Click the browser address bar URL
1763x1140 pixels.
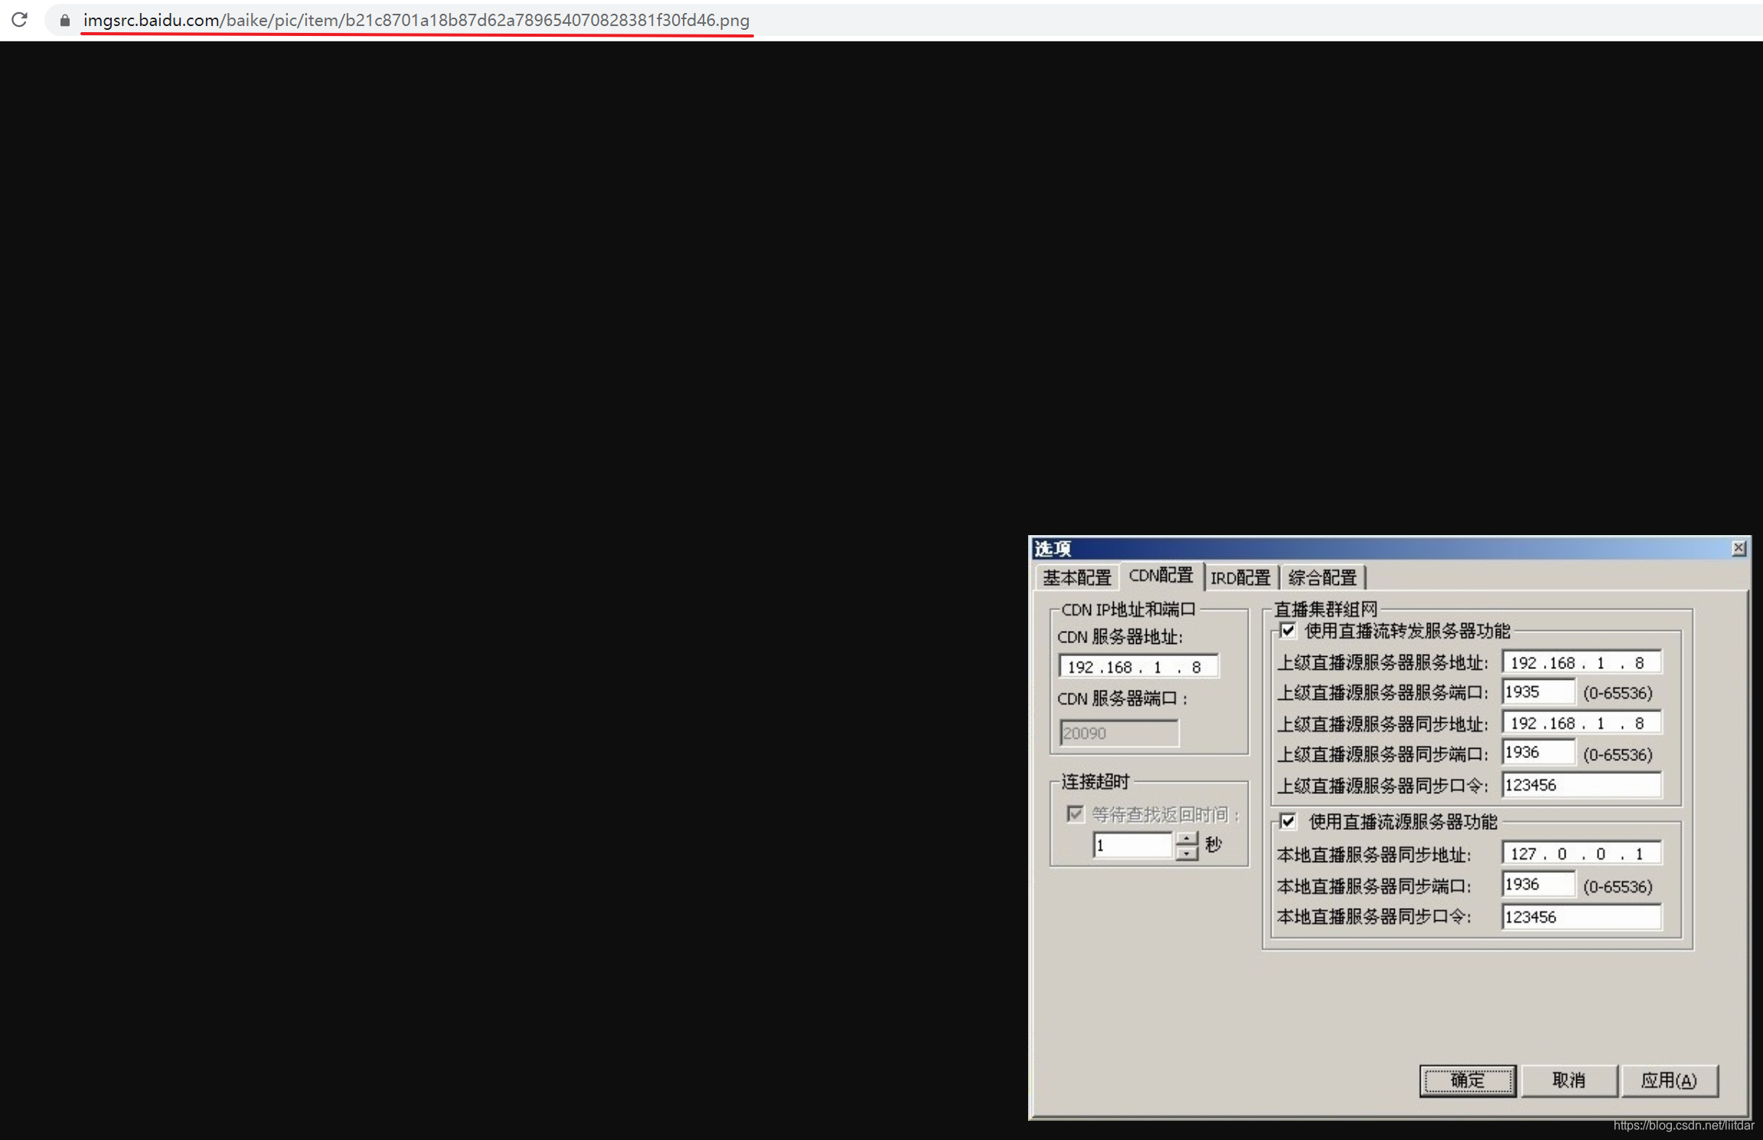pyautogui.click(x=416, y=21)
